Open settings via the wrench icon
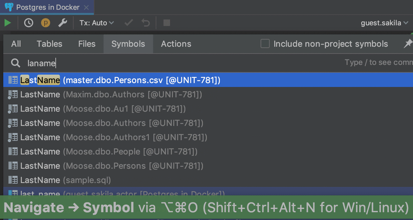 coord(62,23)
